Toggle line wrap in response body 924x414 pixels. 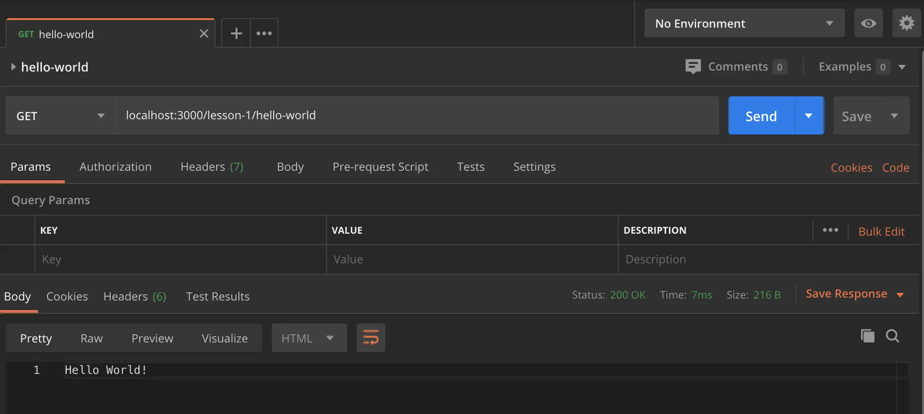click(x=370, y=338)
